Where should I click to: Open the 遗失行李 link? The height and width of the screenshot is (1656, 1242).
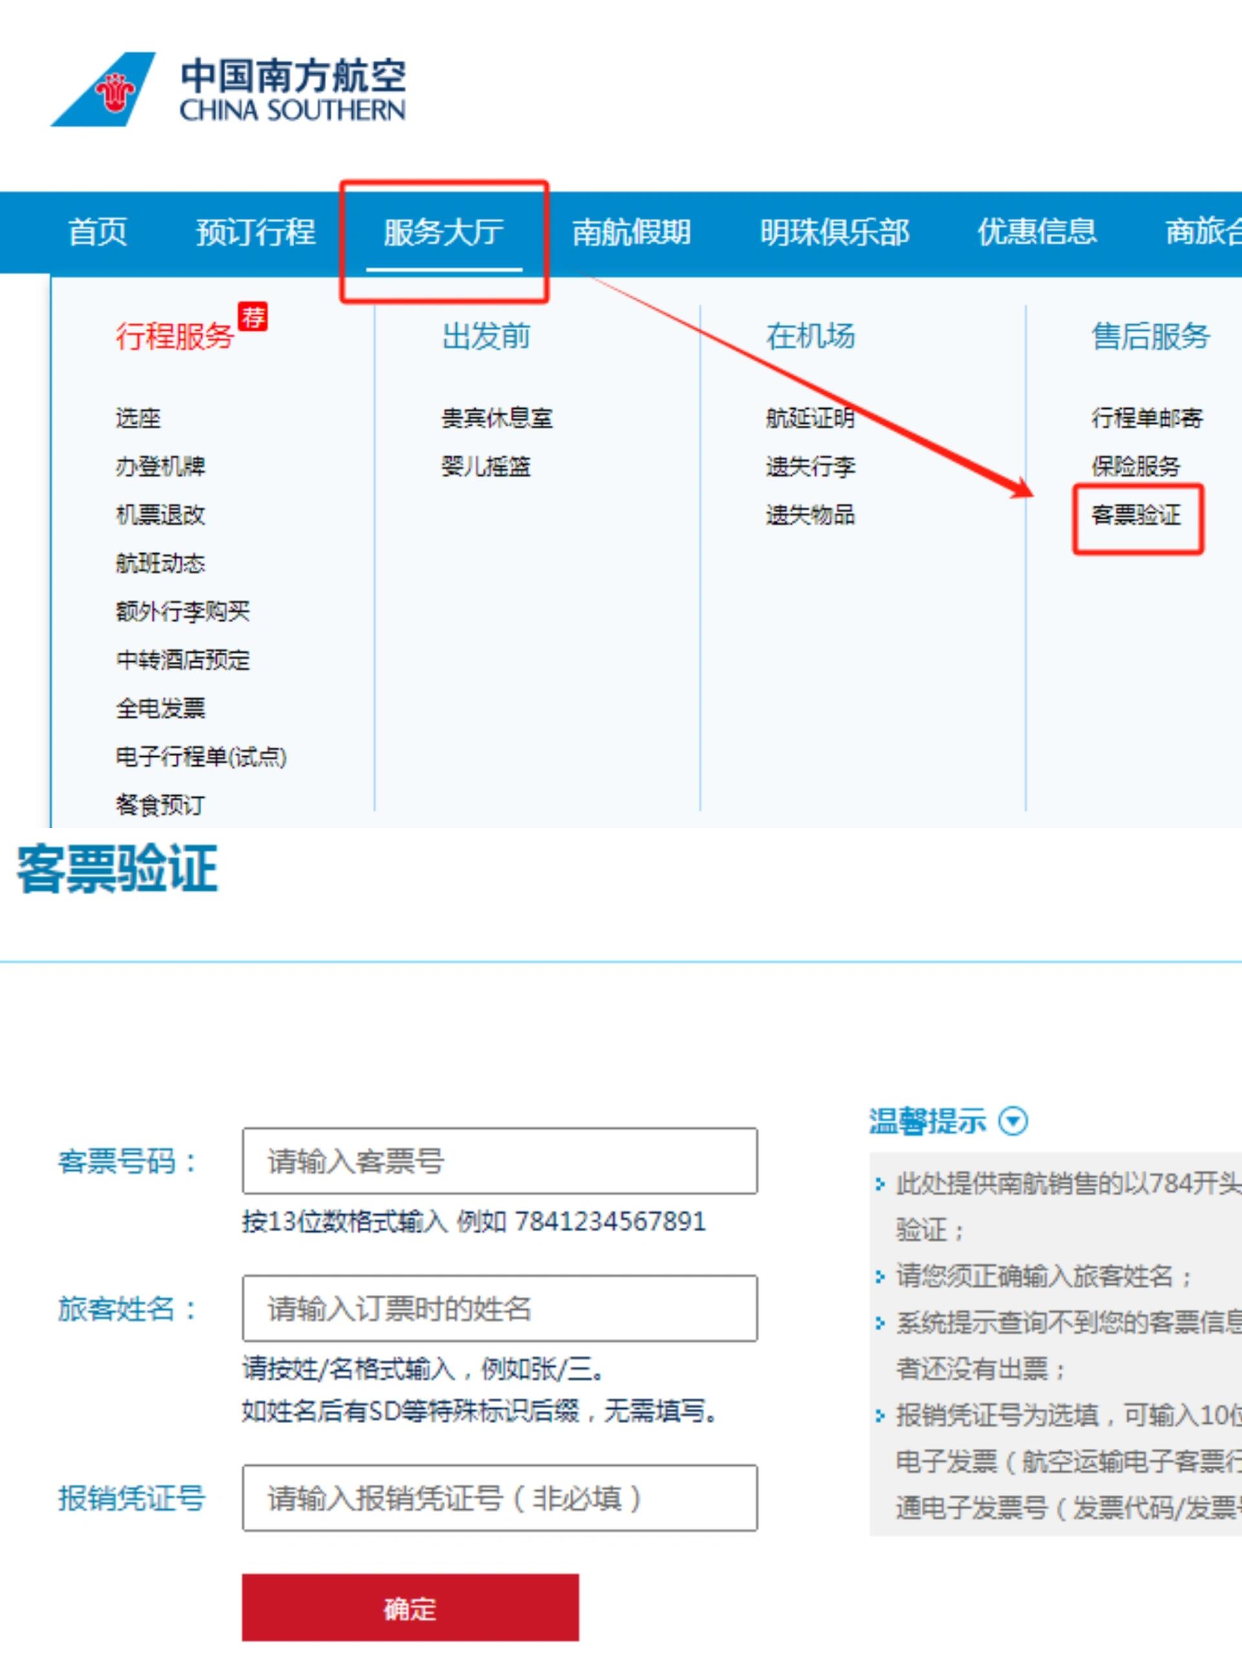(x=810, y=466)
